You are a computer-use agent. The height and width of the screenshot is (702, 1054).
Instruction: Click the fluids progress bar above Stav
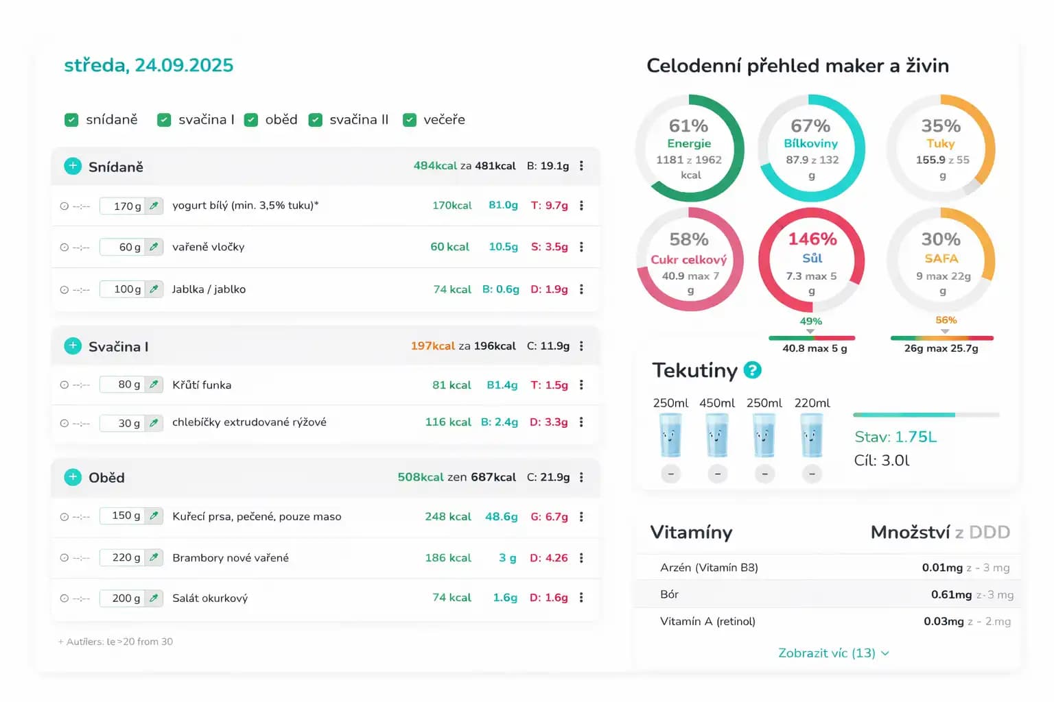click(926, 415)
